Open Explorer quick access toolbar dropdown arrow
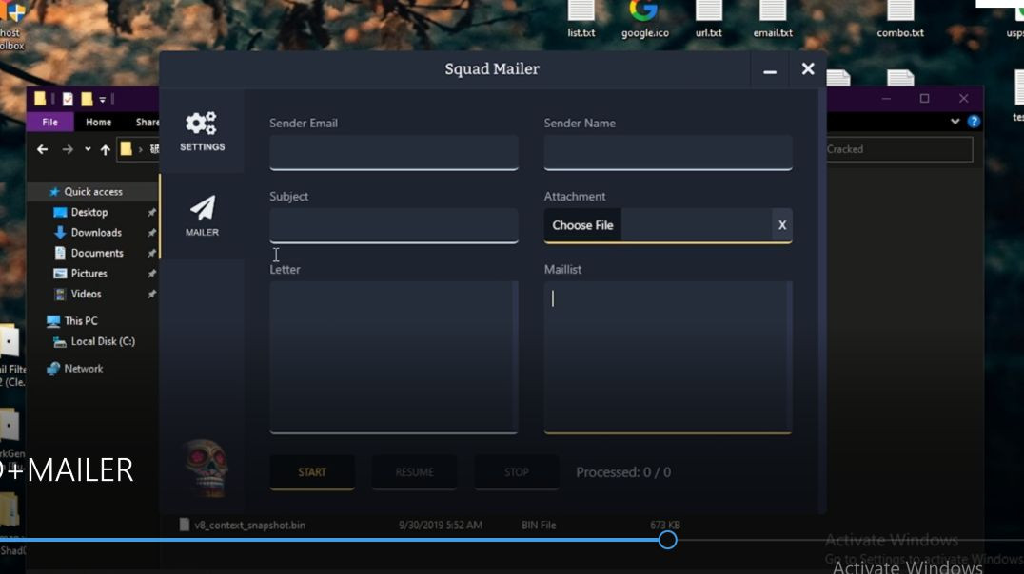This screenshot has width=1024, height=574. point(103,99)
